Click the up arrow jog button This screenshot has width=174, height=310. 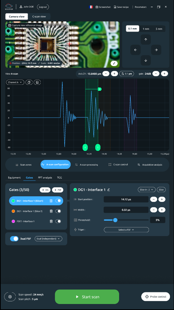146,39
